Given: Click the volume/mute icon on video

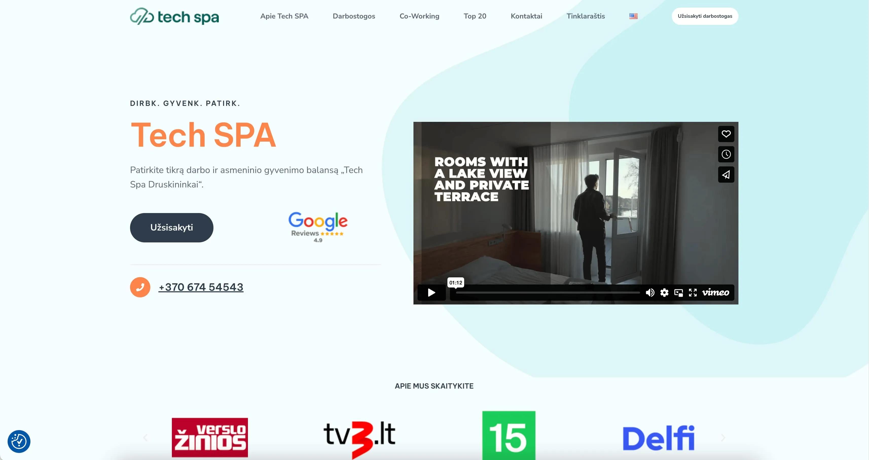Looking at the screenshot, I should (x=650, y=292).
